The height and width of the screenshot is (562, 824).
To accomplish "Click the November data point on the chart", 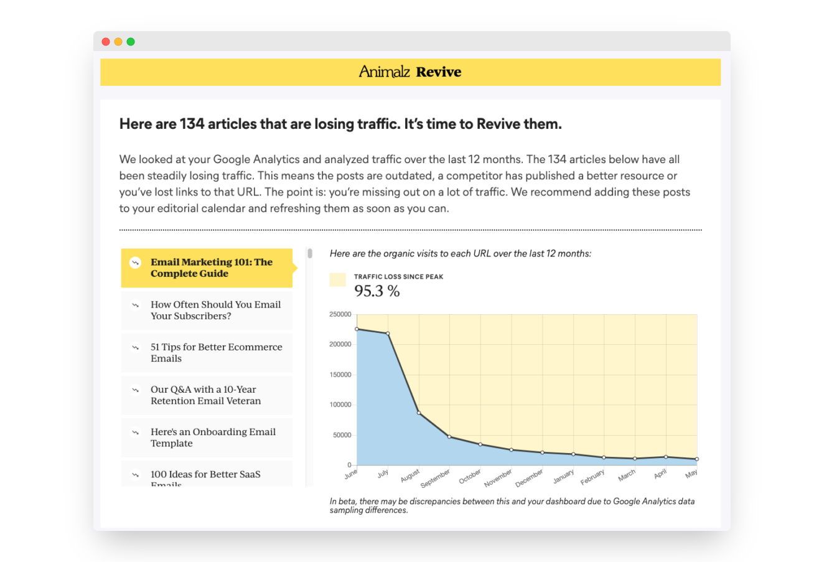I will click(x=512, y=450).
